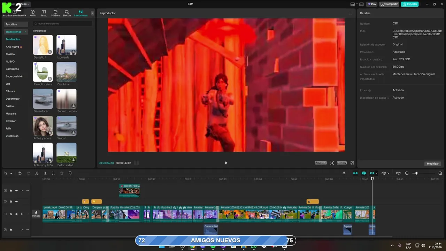Open the preview axis dropdown arrow

click(x=388, y=173)
